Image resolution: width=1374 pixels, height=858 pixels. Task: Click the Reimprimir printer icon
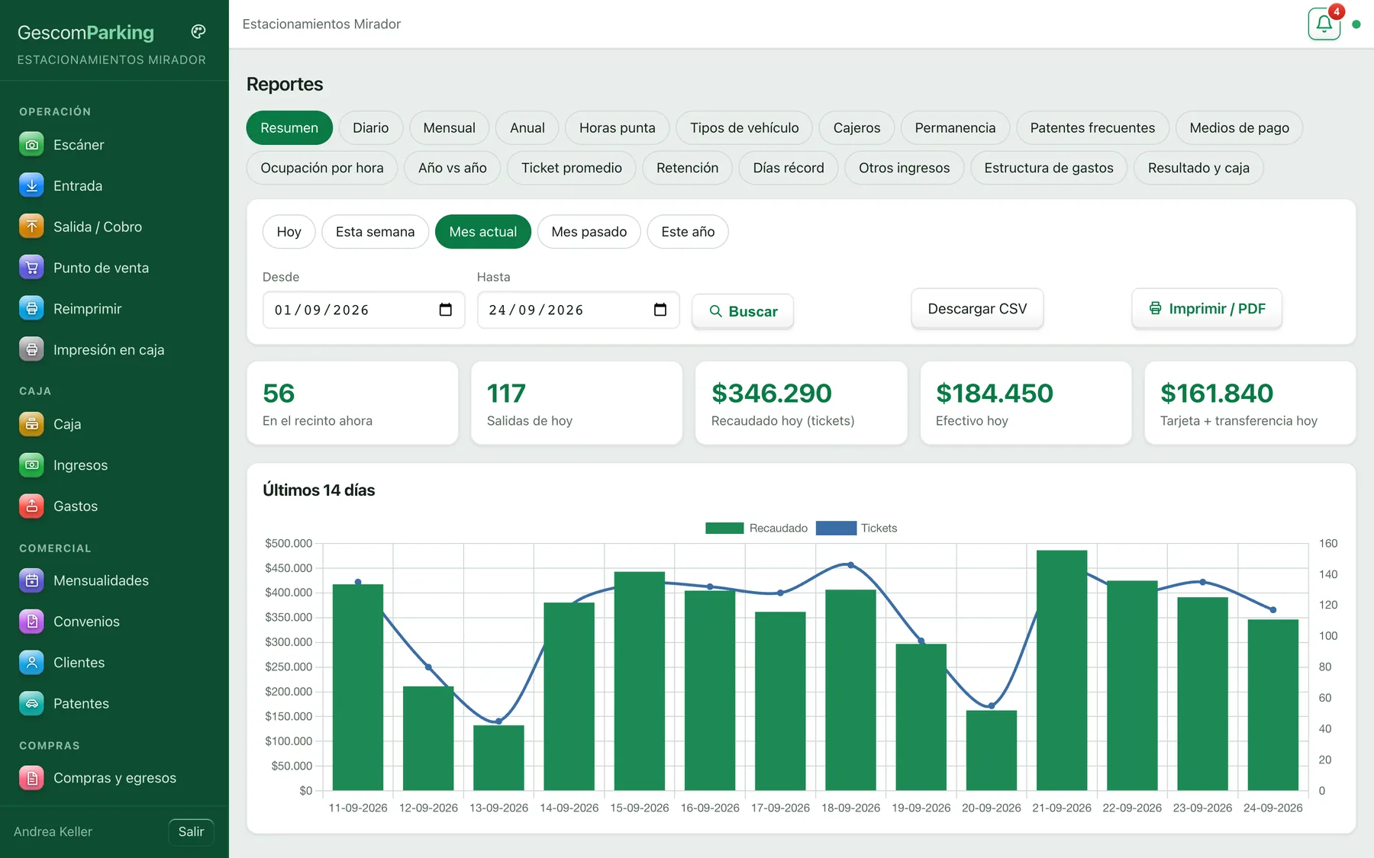click(32, 309)
